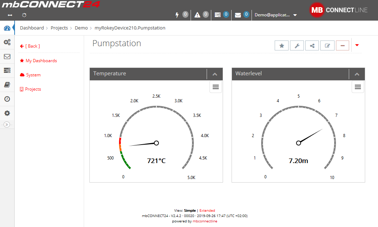Screen dimensions: 378x227
Task: Open the clock history sidebar icon
Action: coord(7,99)
